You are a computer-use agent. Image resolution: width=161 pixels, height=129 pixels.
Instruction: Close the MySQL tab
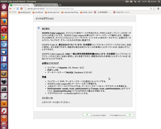tap(56, 5)
